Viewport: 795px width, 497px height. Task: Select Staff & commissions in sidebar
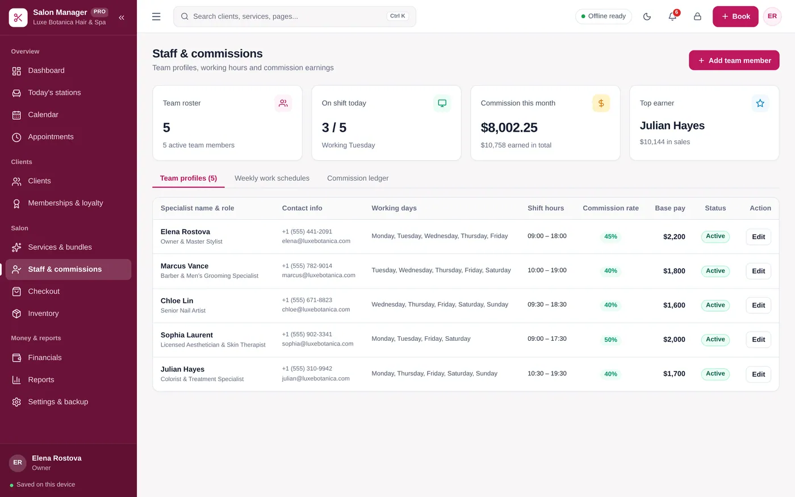click(x=68, y=269)
